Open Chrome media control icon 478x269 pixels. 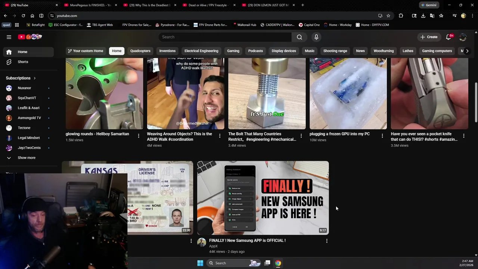click(454, 16)
